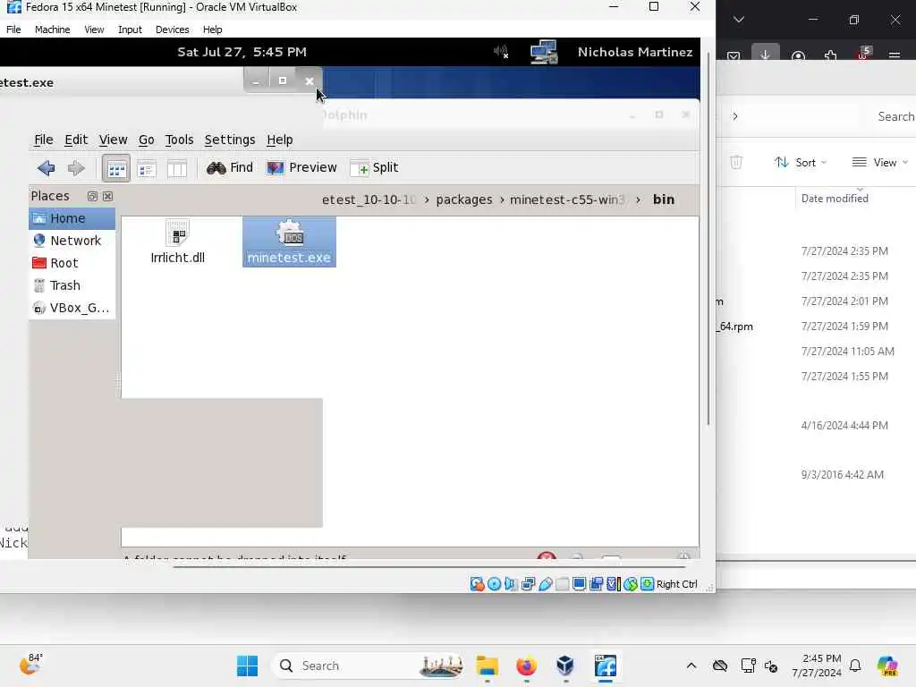The height and width of the screenshot is (687, 916).
Task: Click chevron in Explorer address bar
Action: [x=735, y=116]
